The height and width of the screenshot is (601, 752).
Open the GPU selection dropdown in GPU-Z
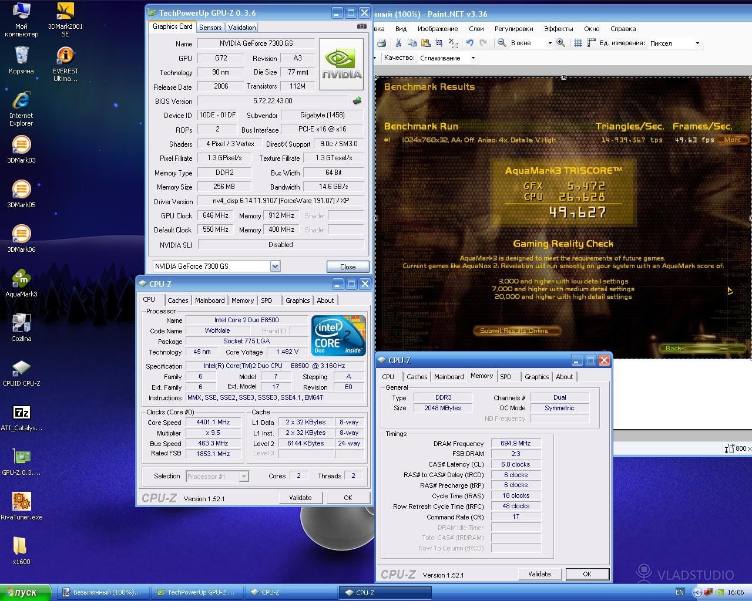click(x=275, y=266)
